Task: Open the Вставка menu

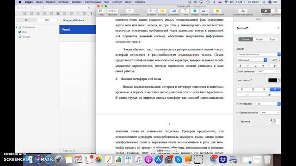Action: tap(63, 2)
